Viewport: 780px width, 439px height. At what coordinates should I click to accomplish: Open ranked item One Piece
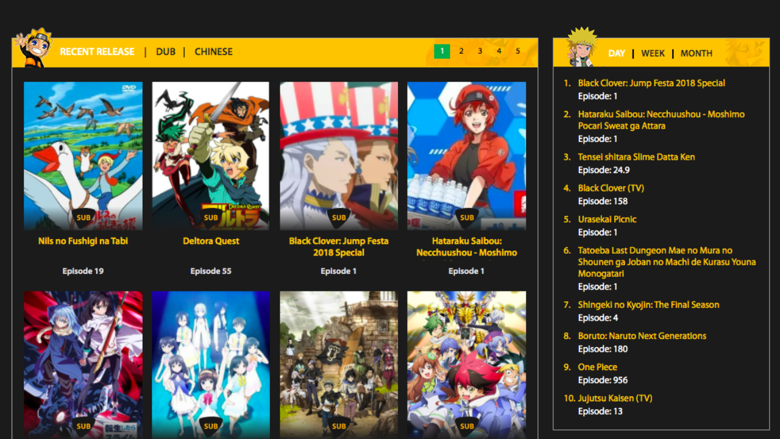point(597,367)
